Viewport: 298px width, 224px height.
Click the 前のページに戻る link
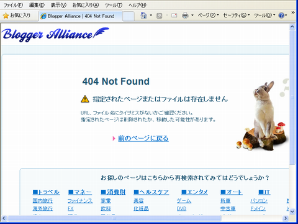143,138
